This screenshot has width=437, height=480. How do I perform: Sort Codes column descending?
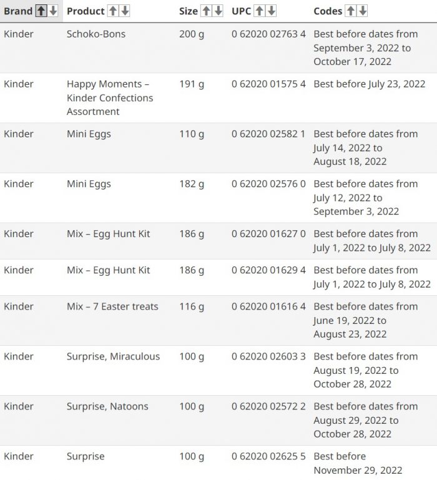pyautogui.click(x=362, y=11)
